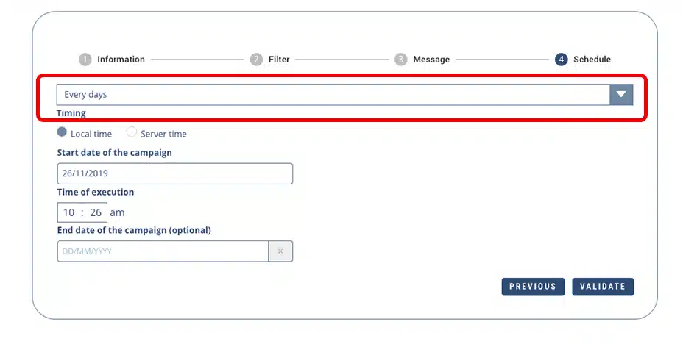Screen dimensions: 683x344
Task: Open the dropdown arrow for frequency
Action: click(x=621, y=95)
